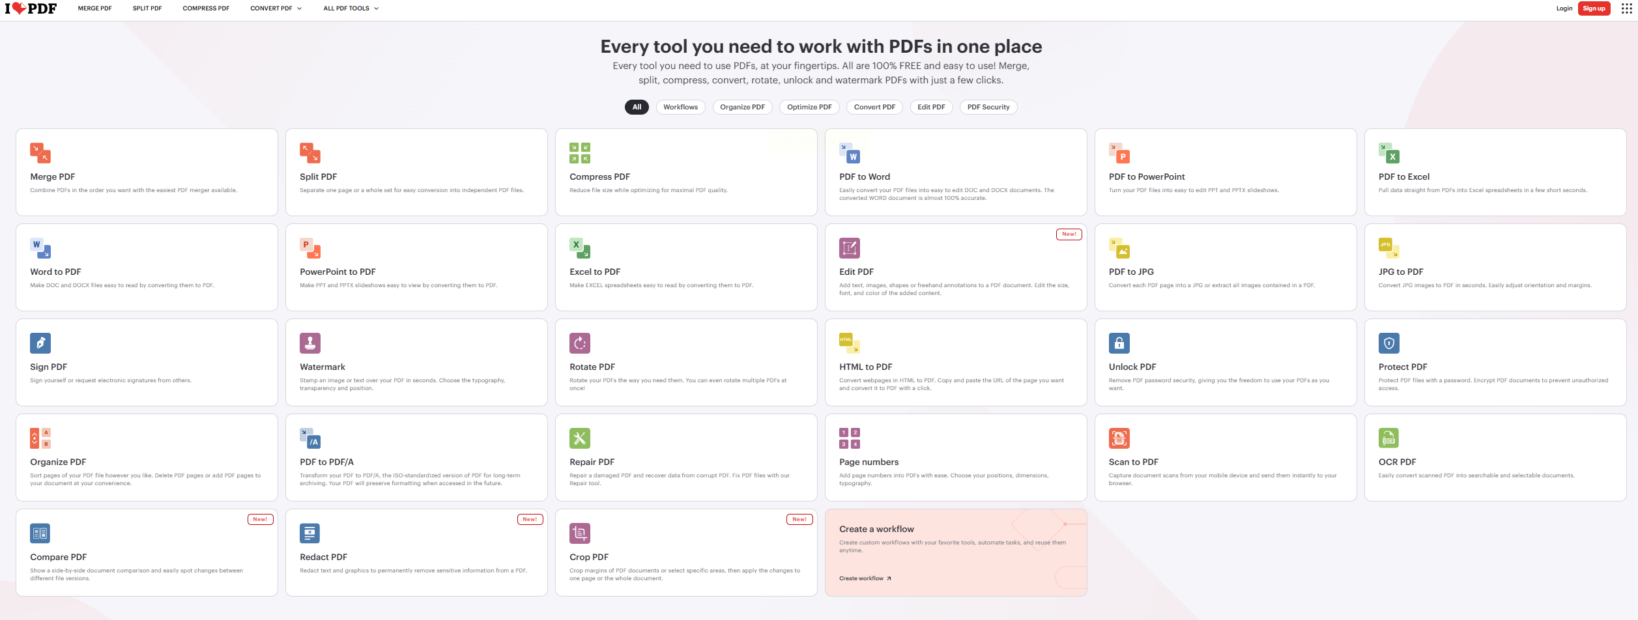This screenshot has width=1638, height=620.
Task: Select the Repair PDF tools icon
Action: point(580,438)
